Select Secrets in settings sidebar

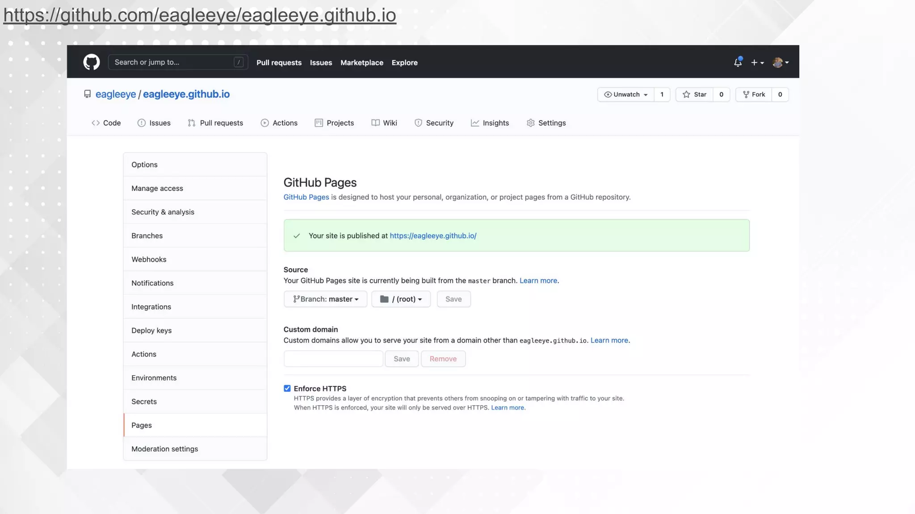tap(195, 401)
